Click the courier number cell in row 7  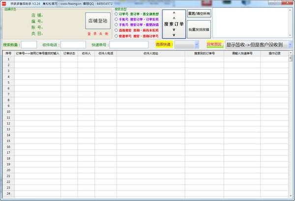(242, 94)
